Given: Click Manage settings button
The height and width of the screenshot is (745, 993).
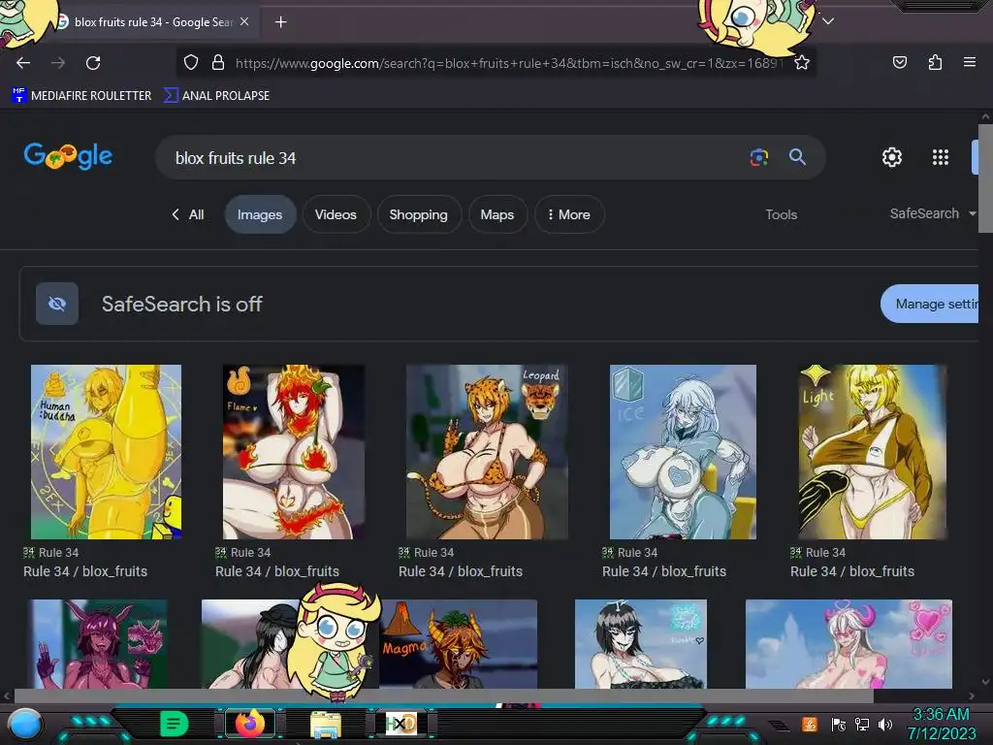Looking at the screenshot, I should 930,304.
